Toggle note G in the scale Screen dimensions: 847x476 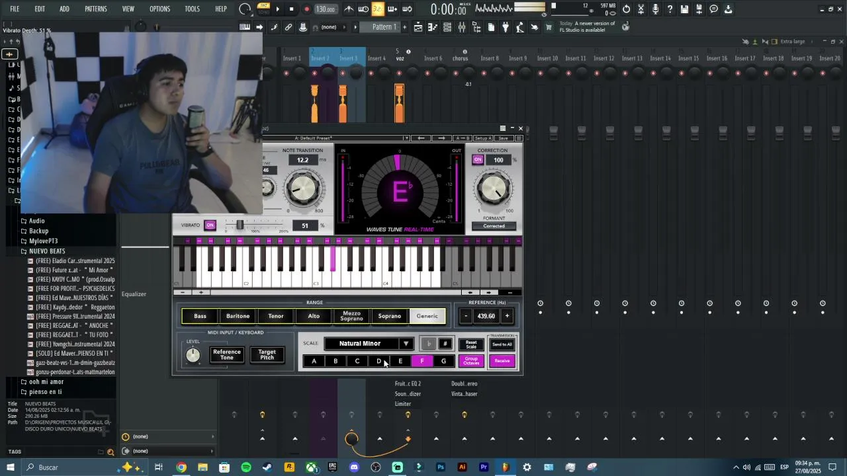(x=443, y=361)
